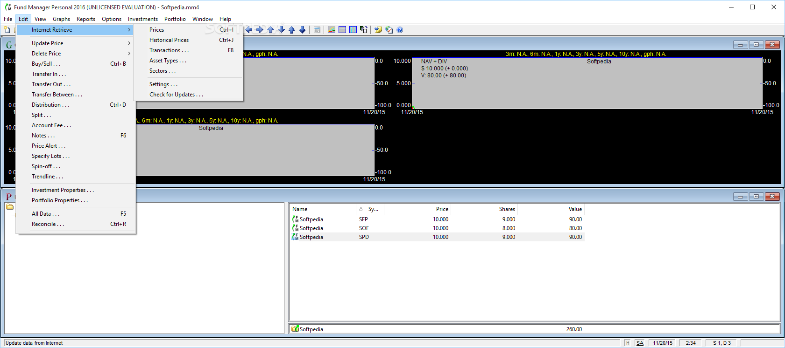Click the copy data toolbar icon

click(x=364, y=30)
